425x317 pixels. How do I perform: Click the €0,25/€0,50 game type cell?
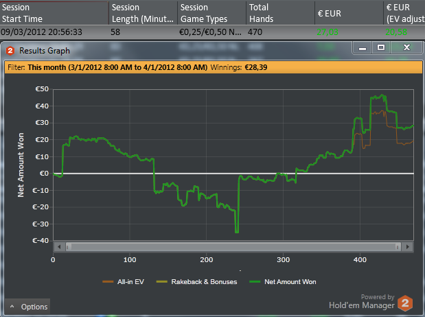(x=210, y=32)
